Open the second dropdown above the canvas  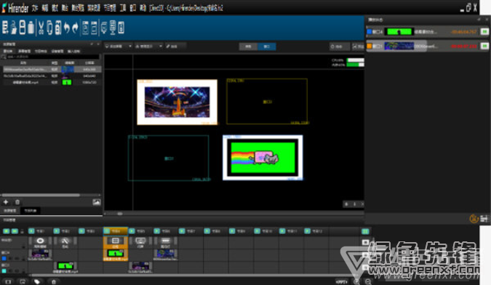(148, 47)
